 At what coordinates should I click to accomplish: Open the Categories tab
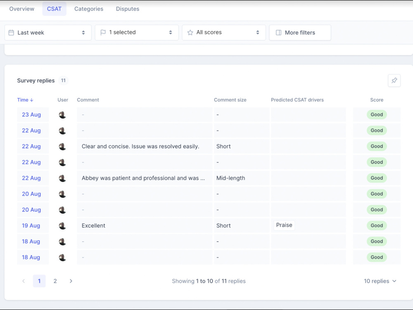(89, 9)
